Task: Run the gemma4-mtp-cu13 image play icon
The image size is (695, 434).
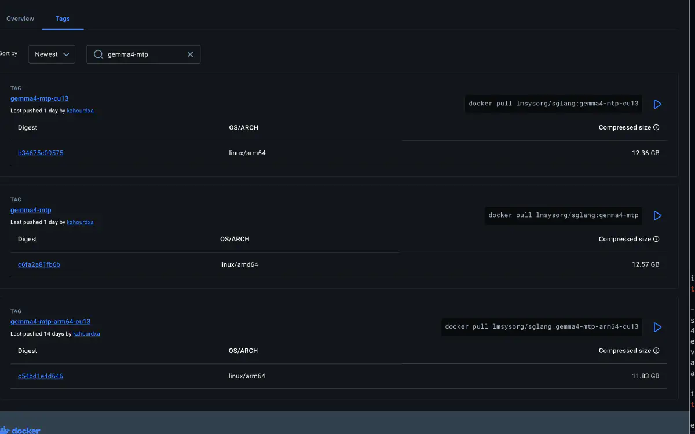Action: [657, 104]
